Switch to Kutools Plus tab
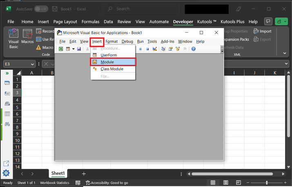 click(x=232, y=22)
